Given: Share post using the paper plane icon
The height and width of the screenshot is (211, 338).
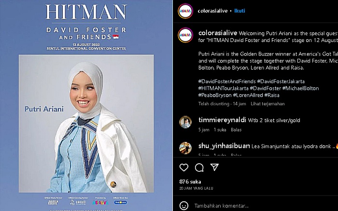Looking at the screenshot, I should (x=214, y=167).
